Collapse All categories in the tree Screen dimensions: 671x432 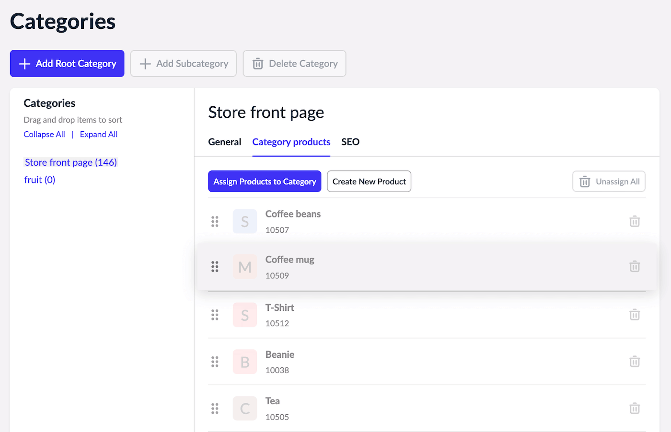point(44,135)
